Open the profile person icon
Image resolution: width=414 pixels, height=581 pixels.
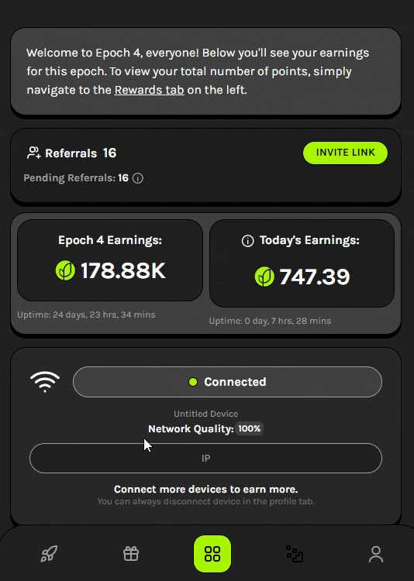pyautogui.click(x=376, y=555)
